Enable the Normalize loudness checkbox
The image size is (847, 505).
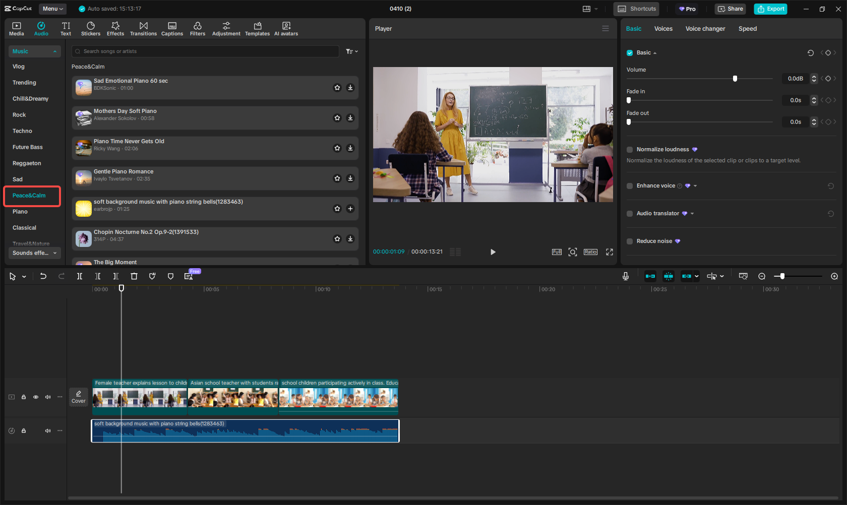[630, 150]
